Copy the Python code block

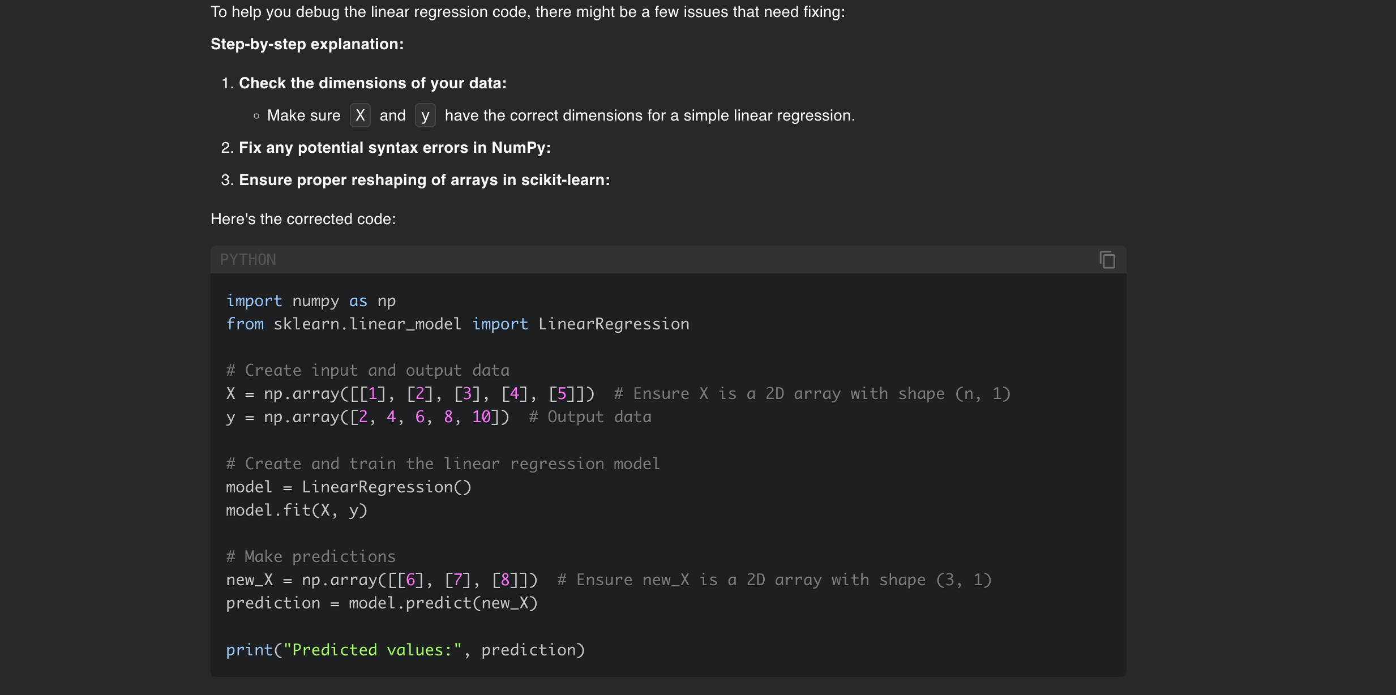pyautogui.click(x=1107, y=260)
